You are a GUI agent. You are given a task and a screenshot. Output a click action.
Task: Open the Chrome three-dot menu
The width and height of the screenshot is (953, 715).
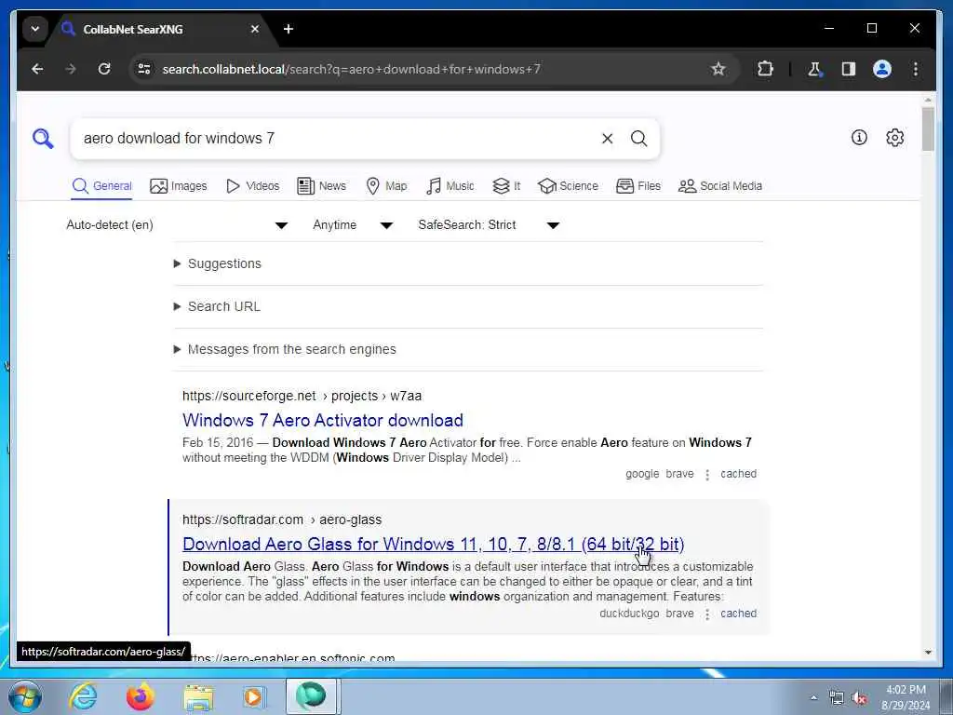coord(916,69)
